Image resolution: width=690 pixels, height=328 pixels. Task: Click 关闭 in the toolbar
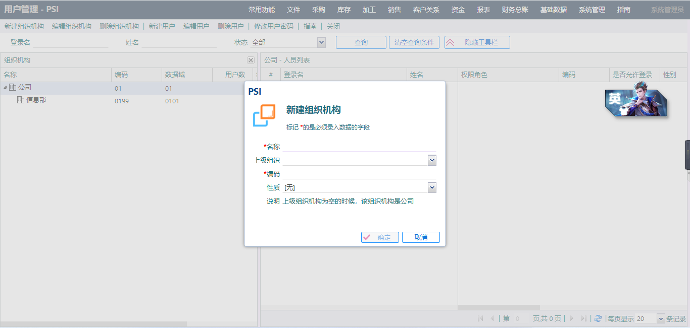click(333, 26)
